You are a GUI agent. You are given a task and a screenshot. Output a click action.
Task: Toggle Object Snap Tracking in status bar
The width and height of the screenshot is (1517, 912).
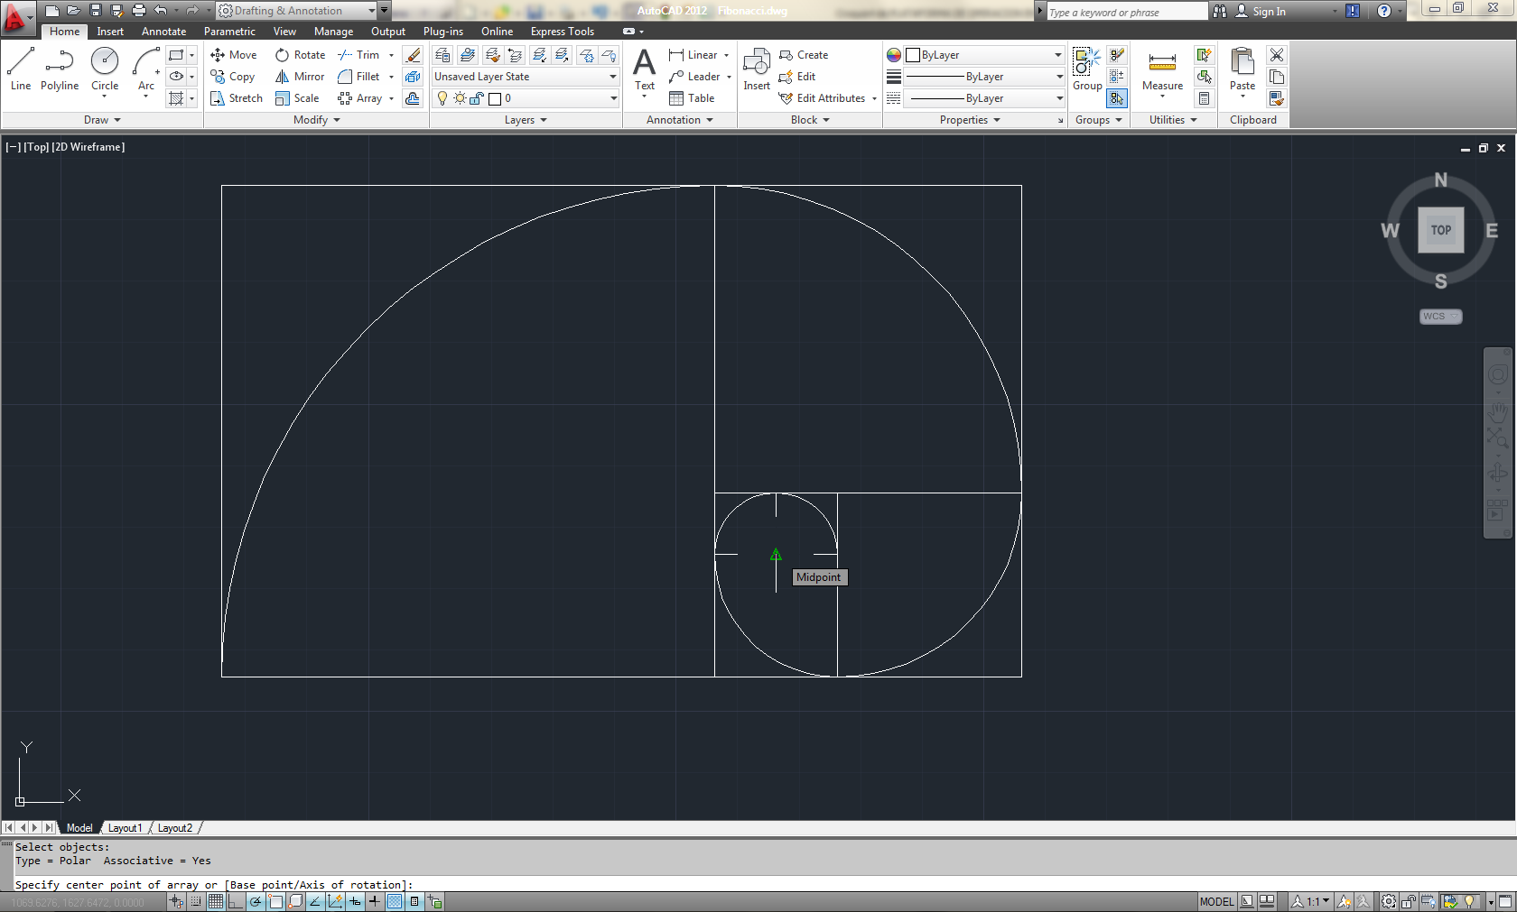coord(315,901)
